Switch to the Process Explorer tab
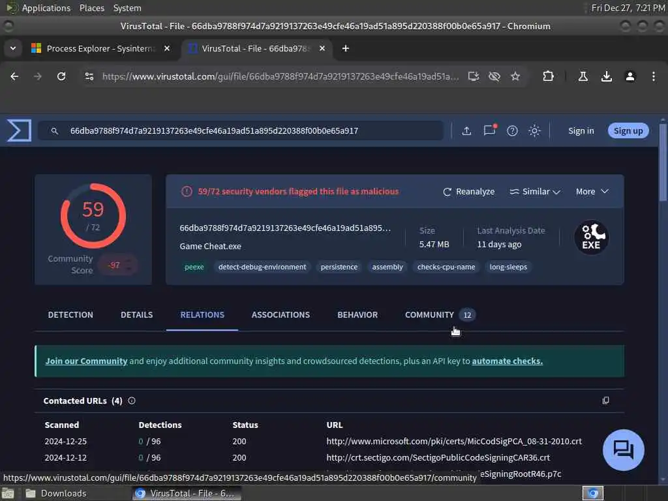 tap(100, 48)
